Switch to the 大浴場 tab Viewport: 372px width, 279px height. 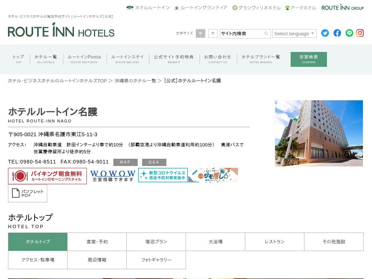pyautogui.click(x=215, y=242)
